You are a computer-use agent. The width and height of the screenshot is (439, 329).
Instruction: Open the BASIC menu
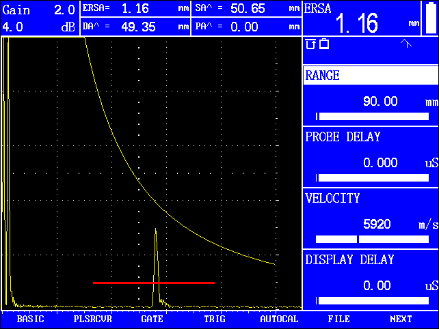(31, 319)
